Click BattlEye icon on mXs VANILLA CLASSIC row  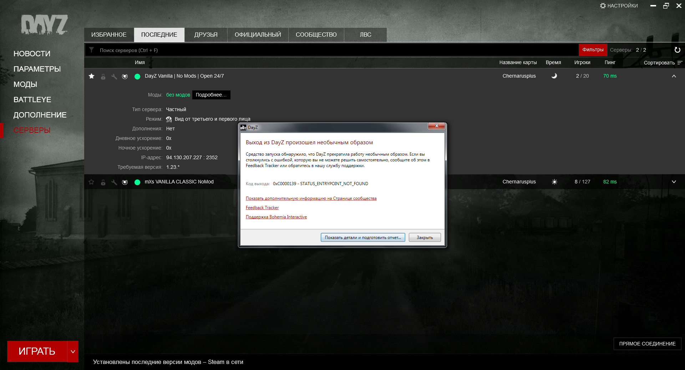pos(125,182)
